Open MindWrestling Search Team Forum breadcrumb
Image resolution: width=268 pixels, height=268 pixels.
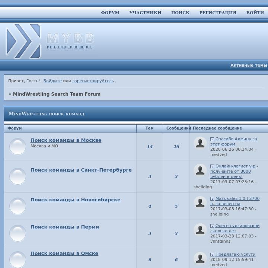57,94
